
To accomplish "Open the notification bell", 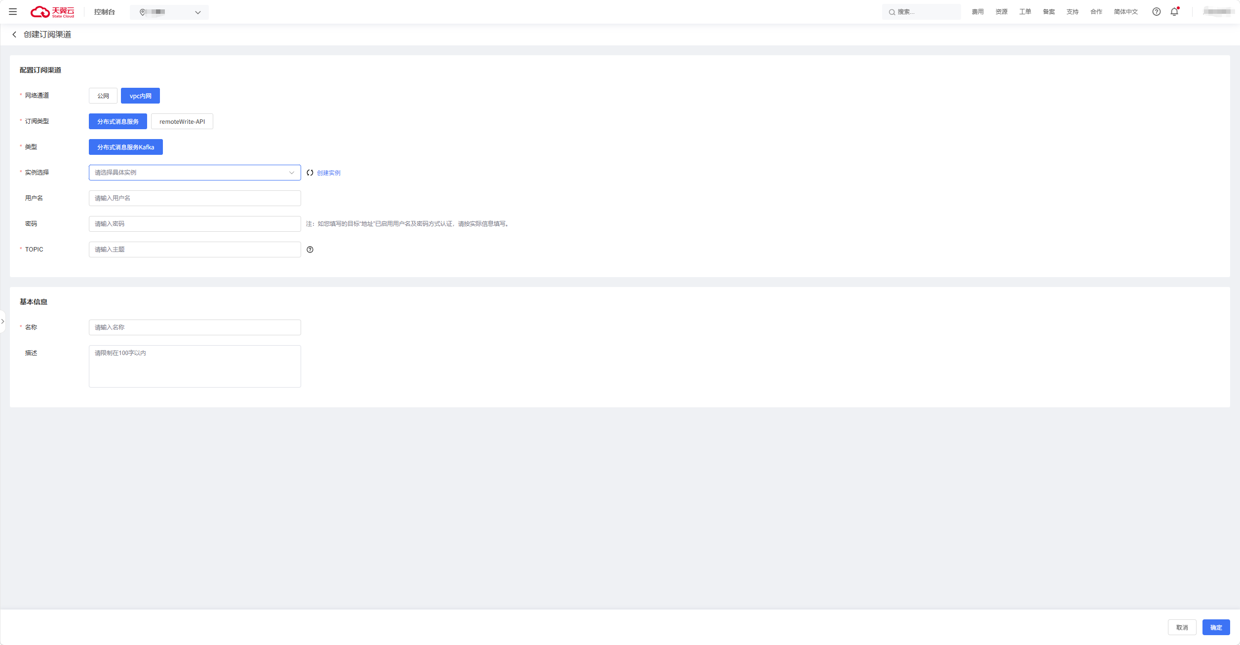I will pyautogui.click(x=1174, y=12).
